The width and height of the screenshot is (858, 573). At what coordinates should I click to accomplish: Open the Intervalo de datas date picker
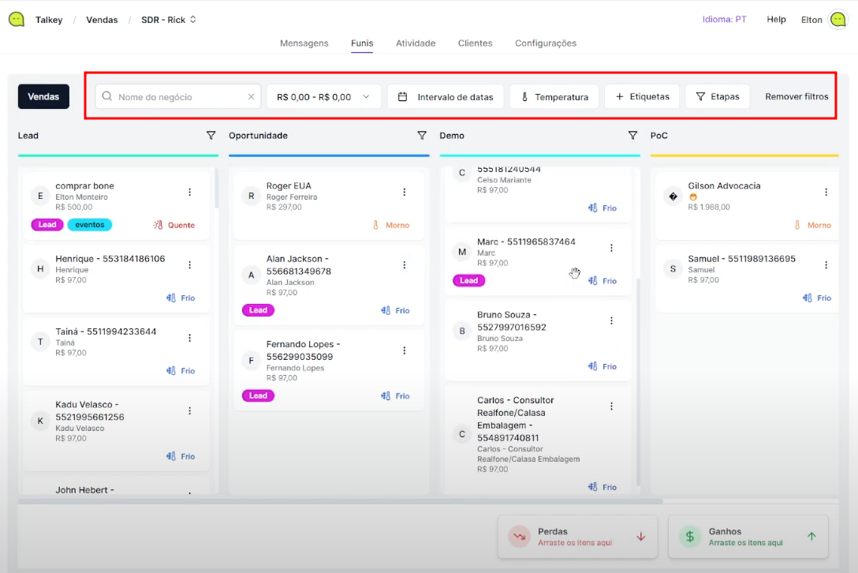pyautogui.click(x=446, y=97)
